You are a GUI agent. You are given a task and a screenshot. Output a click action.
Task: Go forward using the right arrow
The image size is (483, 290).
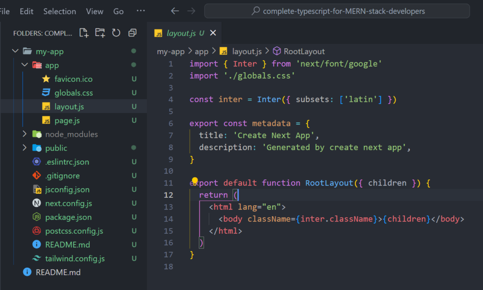191,11
